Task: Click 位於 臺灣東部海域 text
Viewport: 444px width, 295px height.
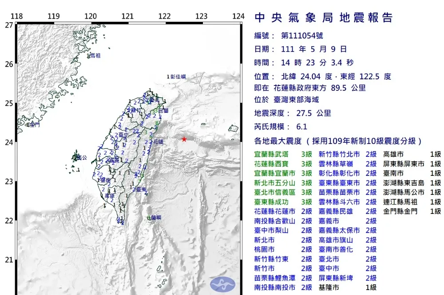Action: coord(286,100)
